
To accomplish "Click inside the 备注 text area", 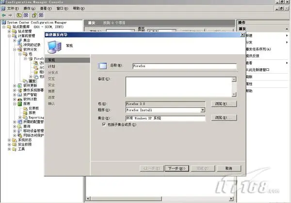I will coord(179,87).
